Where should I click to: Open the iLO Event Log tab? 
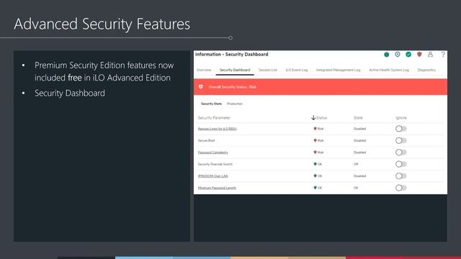click(297, 70)
